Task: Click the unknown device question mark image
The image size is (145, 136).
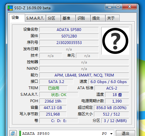Action: coord(115,41)
